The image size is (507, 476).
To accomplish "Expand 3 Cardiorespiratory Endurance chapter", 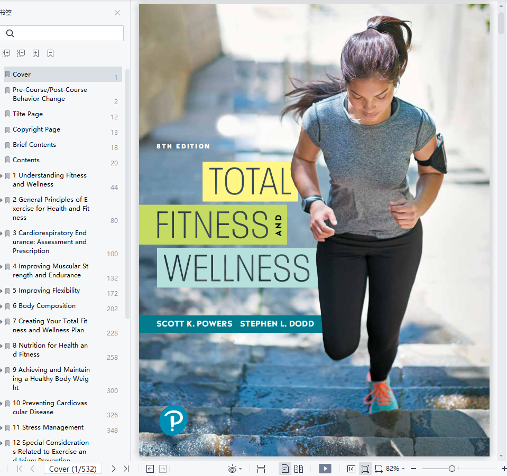I will (1, 234).
